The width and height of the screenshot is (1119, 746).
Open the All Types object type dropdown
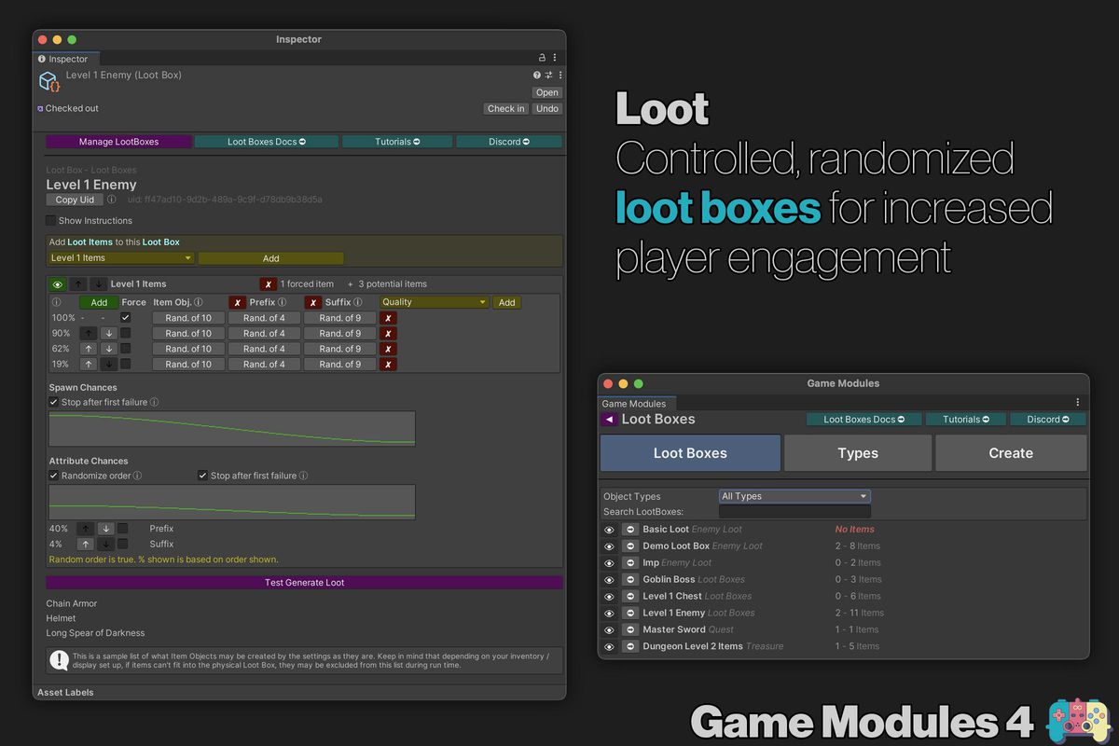pos(794,496)
